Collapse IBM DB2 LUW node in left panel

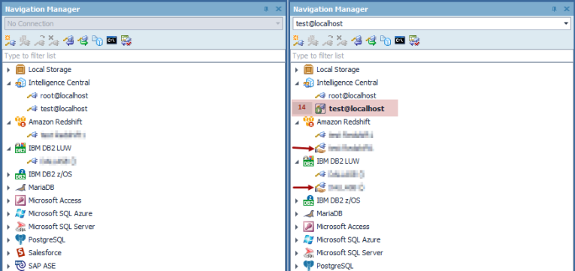point(8,148)
